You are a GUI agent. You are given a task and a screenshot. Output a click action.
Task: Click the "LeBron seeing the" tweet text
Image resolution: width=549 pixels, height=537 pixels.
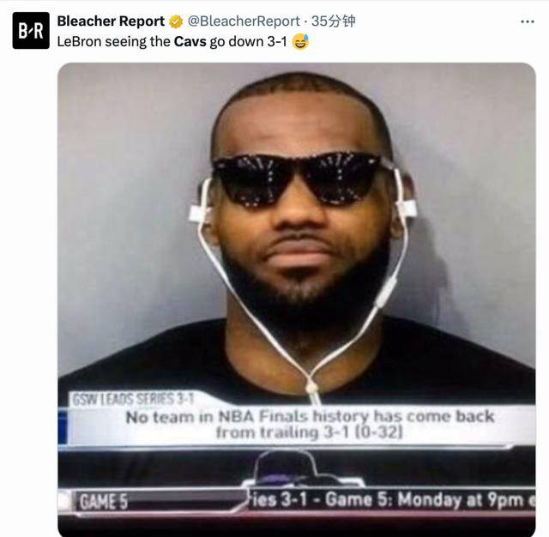114,42
